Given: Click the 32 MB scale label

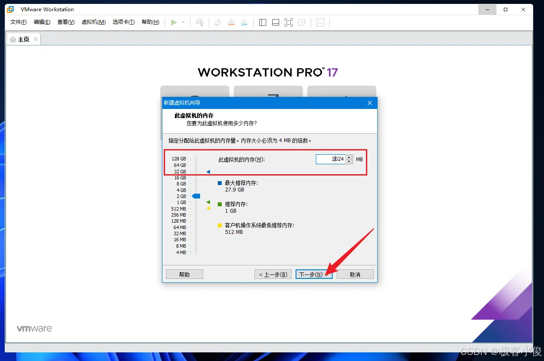Looking at the screenshot, I should 180,233.
